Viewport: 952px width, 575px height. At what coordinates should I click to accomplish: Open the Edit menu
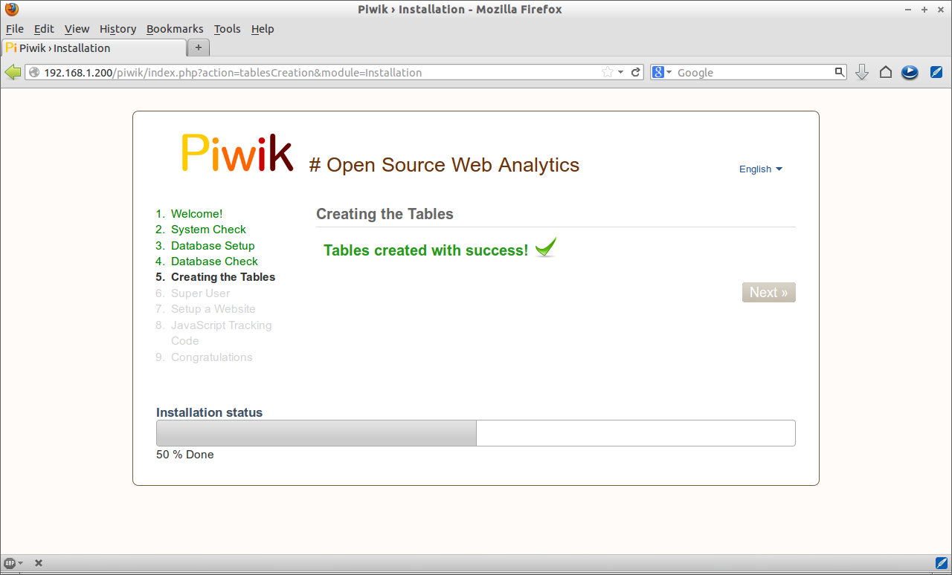(x=44, y=29)
